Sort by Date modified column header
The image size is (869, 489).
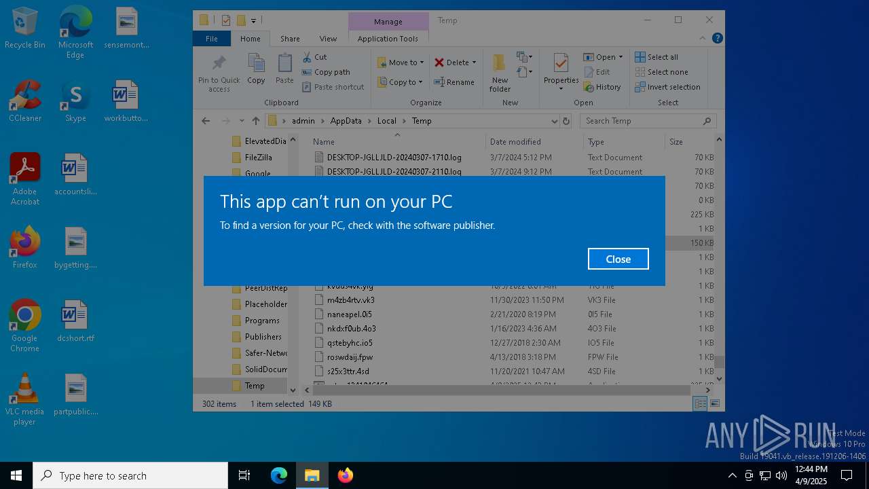click(534, 141)
